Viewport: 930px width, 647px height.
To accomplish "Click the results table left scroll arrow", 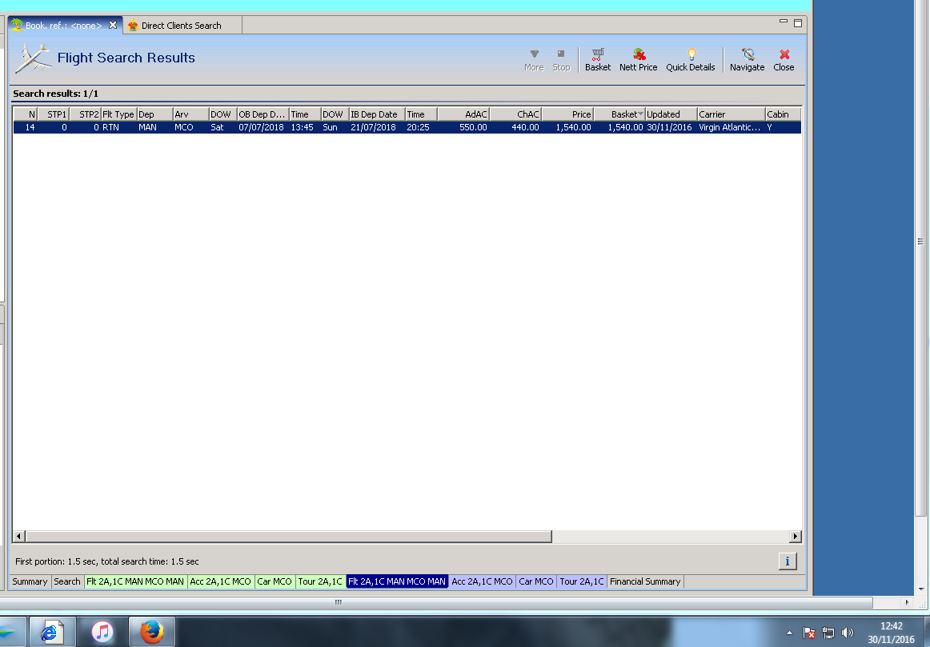I will (18, 536).
